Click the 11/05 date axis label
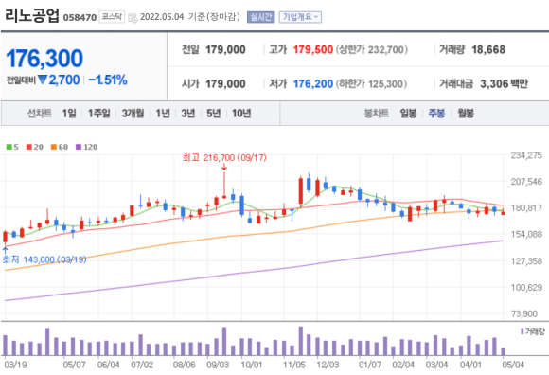This screenshot has height=375, width=549. tap(294, 365)
